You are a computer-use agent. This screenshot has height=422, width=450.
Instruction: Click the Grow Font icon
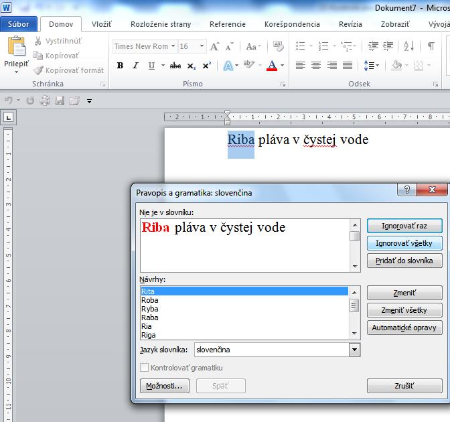coord(215,46)
